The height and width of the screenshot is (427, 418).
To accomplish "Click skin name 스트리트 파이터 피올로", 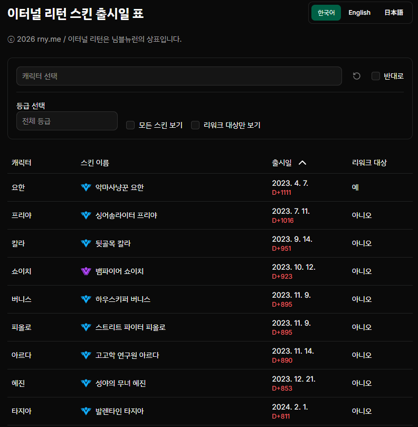I will [x=130, y=327].
